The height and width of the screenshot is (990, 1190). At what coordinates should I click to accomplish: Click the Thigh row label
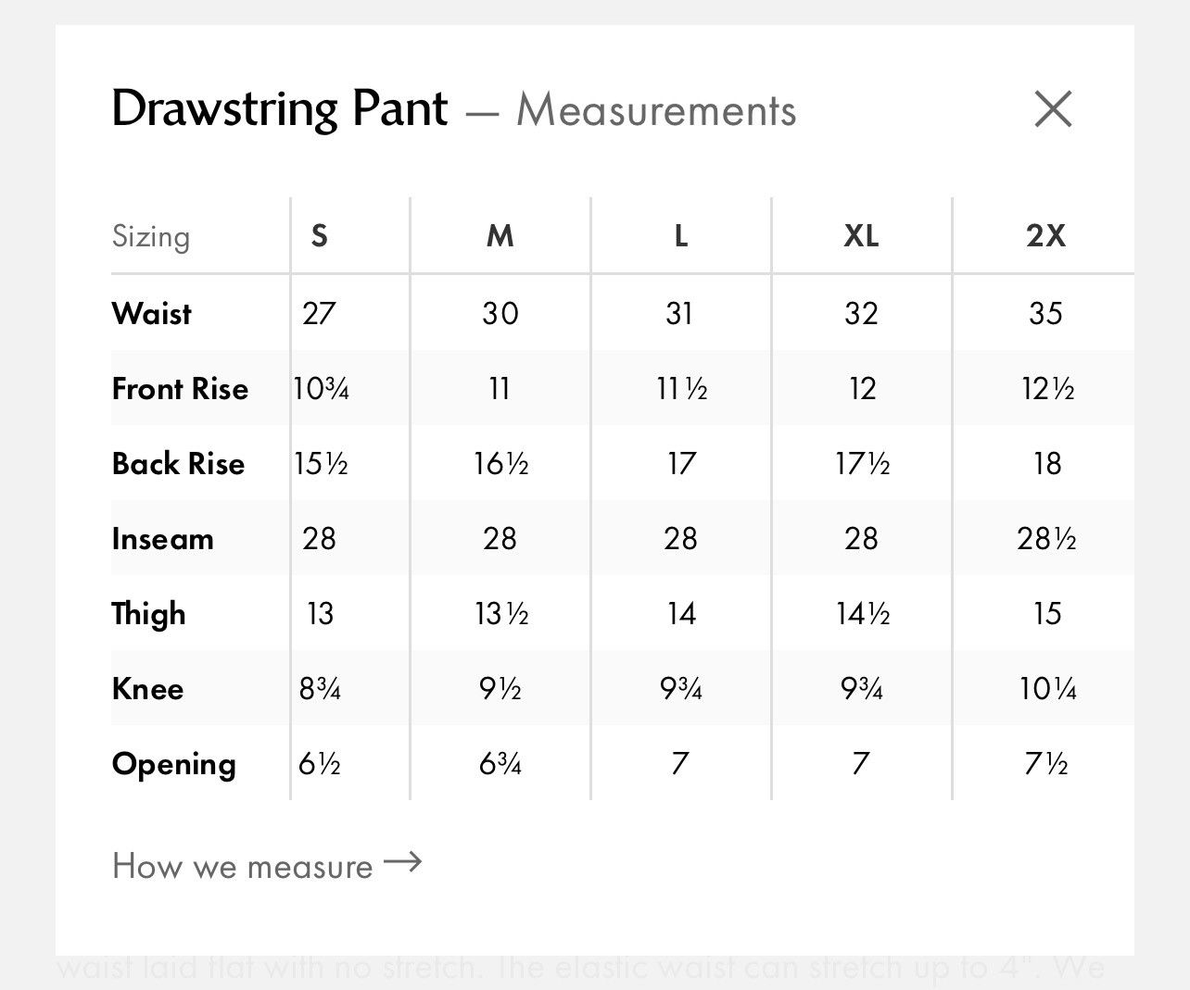pos(149,614)
